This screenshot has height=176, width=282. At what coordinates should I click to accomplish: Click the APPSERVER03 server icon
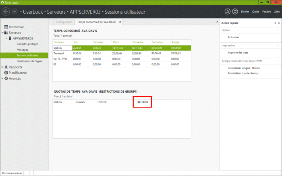(x=10, y=38)
